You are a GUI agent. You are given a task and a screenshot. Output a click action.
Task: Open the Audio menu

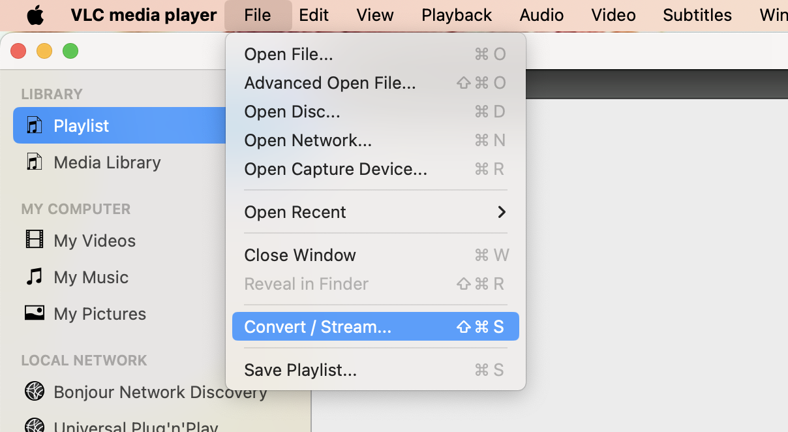[541, 14]
